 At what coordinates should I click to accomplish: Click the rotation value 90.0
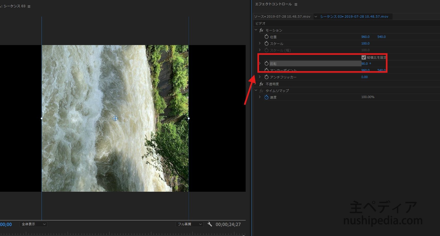point(364,64)
